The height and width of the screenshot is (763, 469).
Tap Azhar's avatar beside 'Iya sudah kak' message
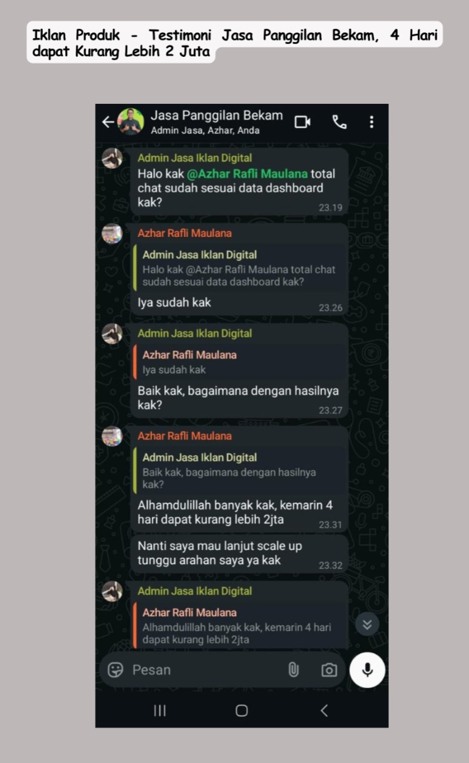(112, 233)
